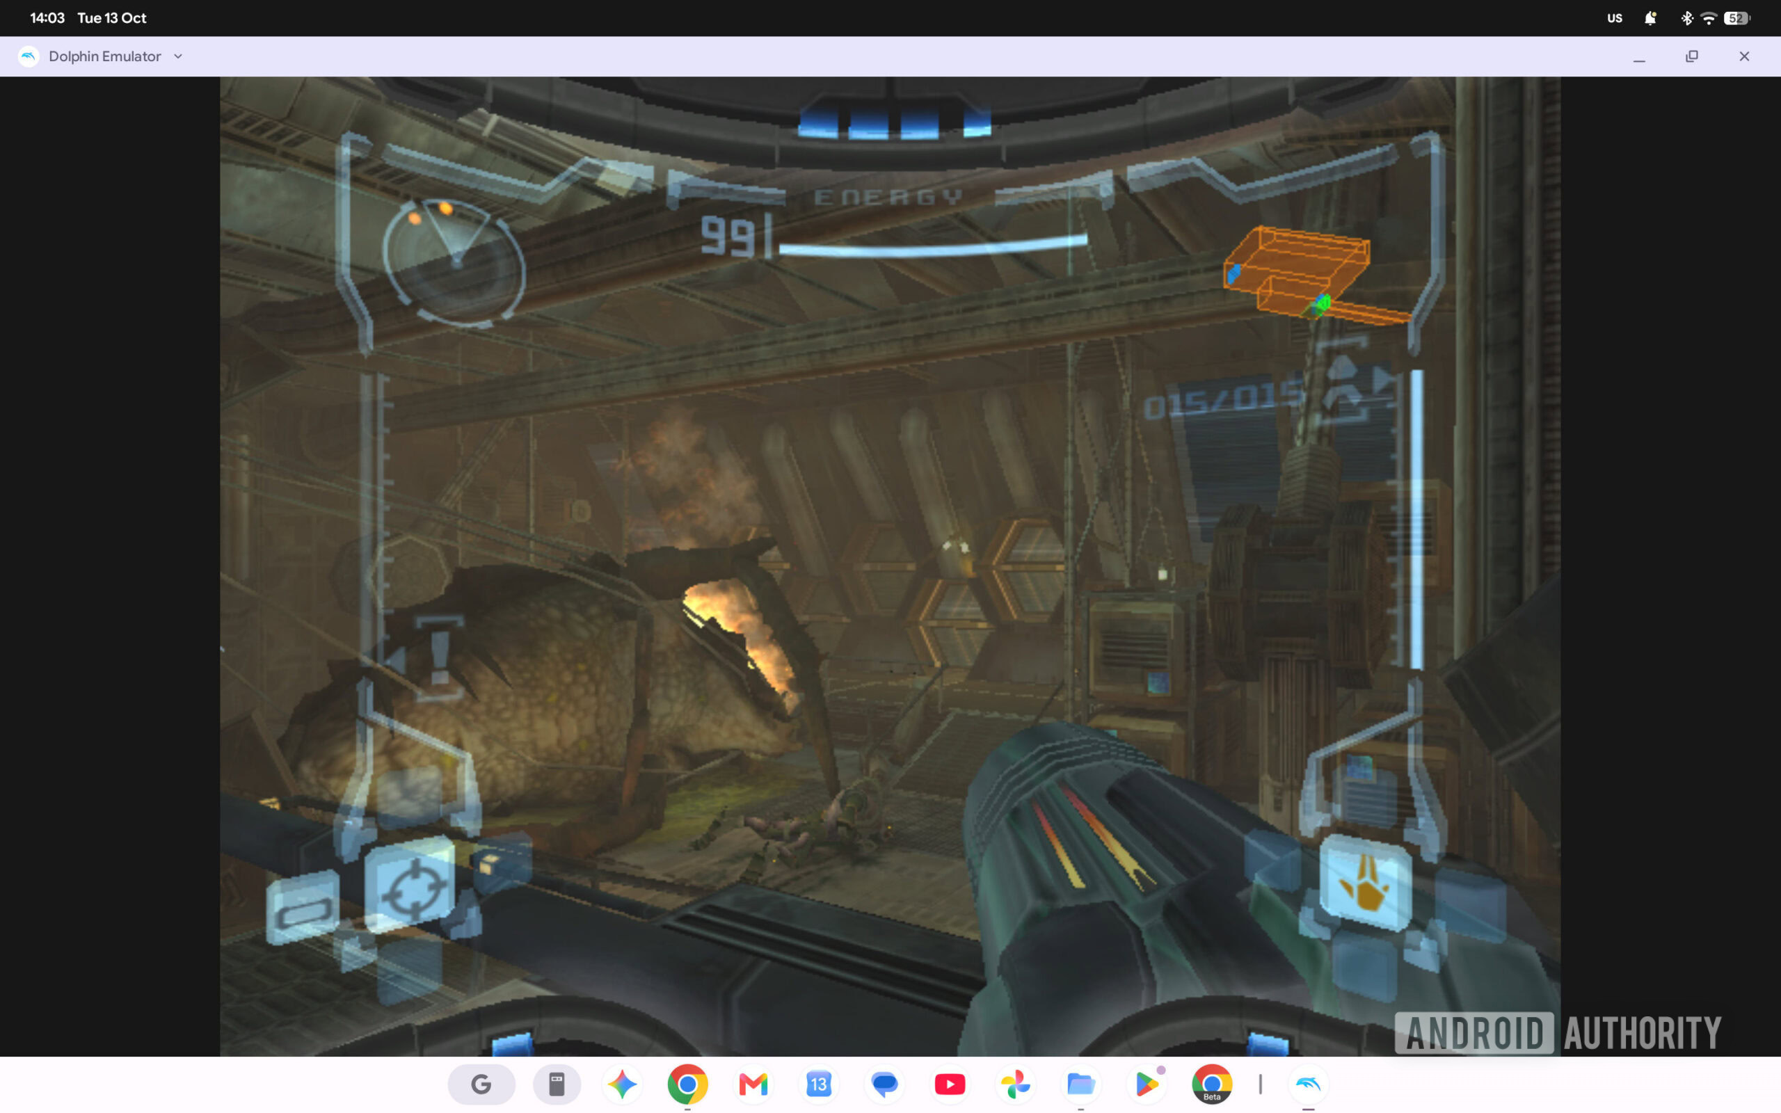Open Google Play Store from shelf
This screenshot has width=1781, height=1113.
tap(1146, 1084)
